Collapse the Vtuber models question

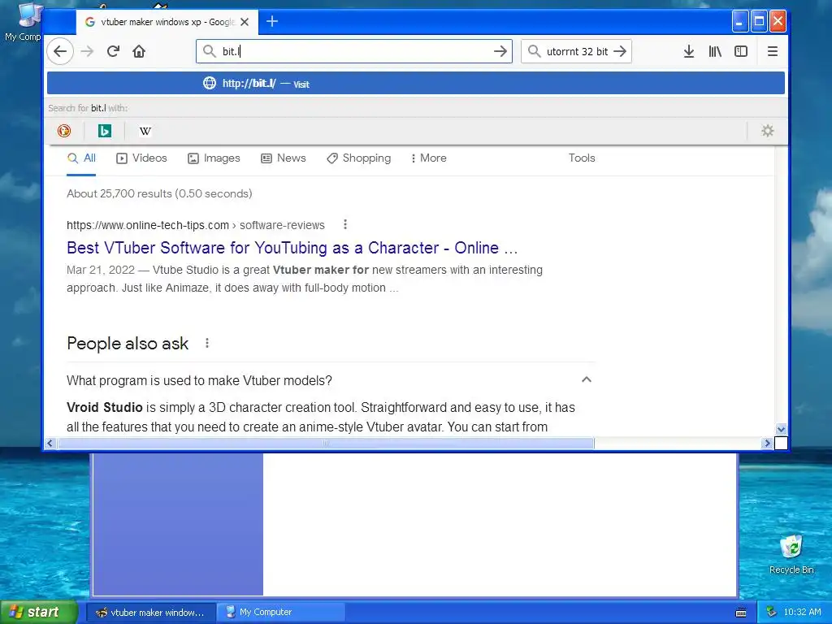pos(587,380)
